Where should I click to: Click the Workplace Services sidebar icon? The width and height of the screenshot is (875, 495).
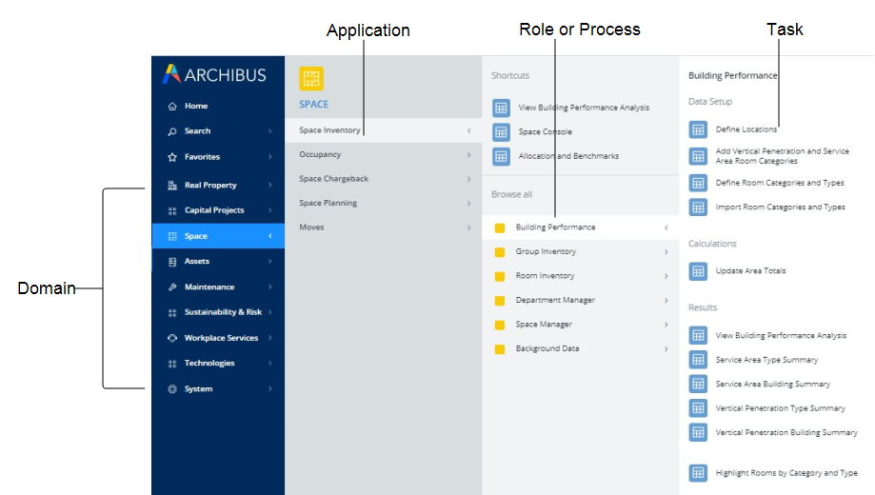[x=172, y=338]
